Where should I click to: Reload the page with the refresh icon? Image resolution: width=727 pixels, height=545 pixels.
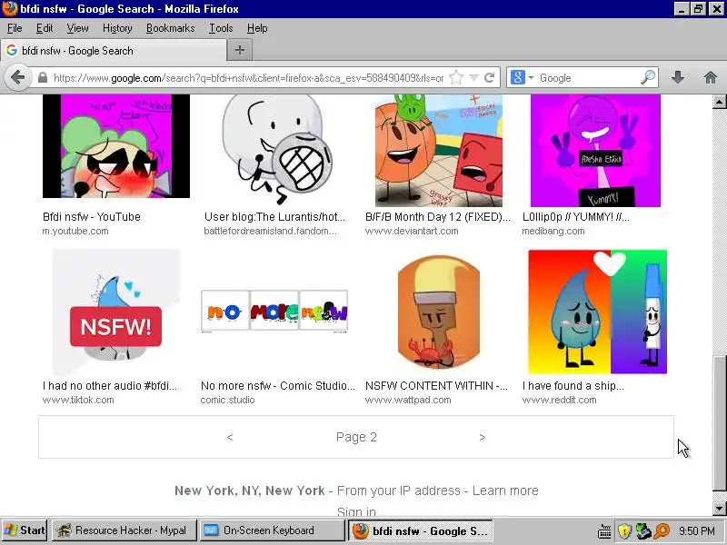(489, 77)
